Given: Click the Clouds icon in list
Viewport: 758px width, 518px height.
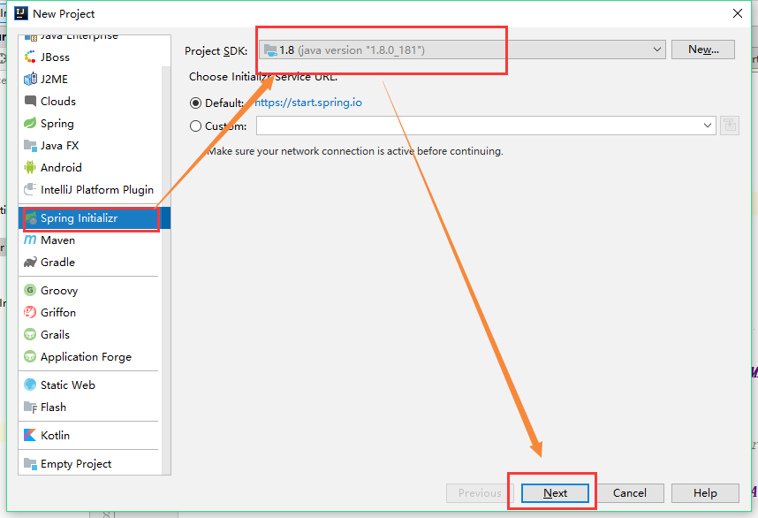Looking at the screenshot, I should pos(30,101).
